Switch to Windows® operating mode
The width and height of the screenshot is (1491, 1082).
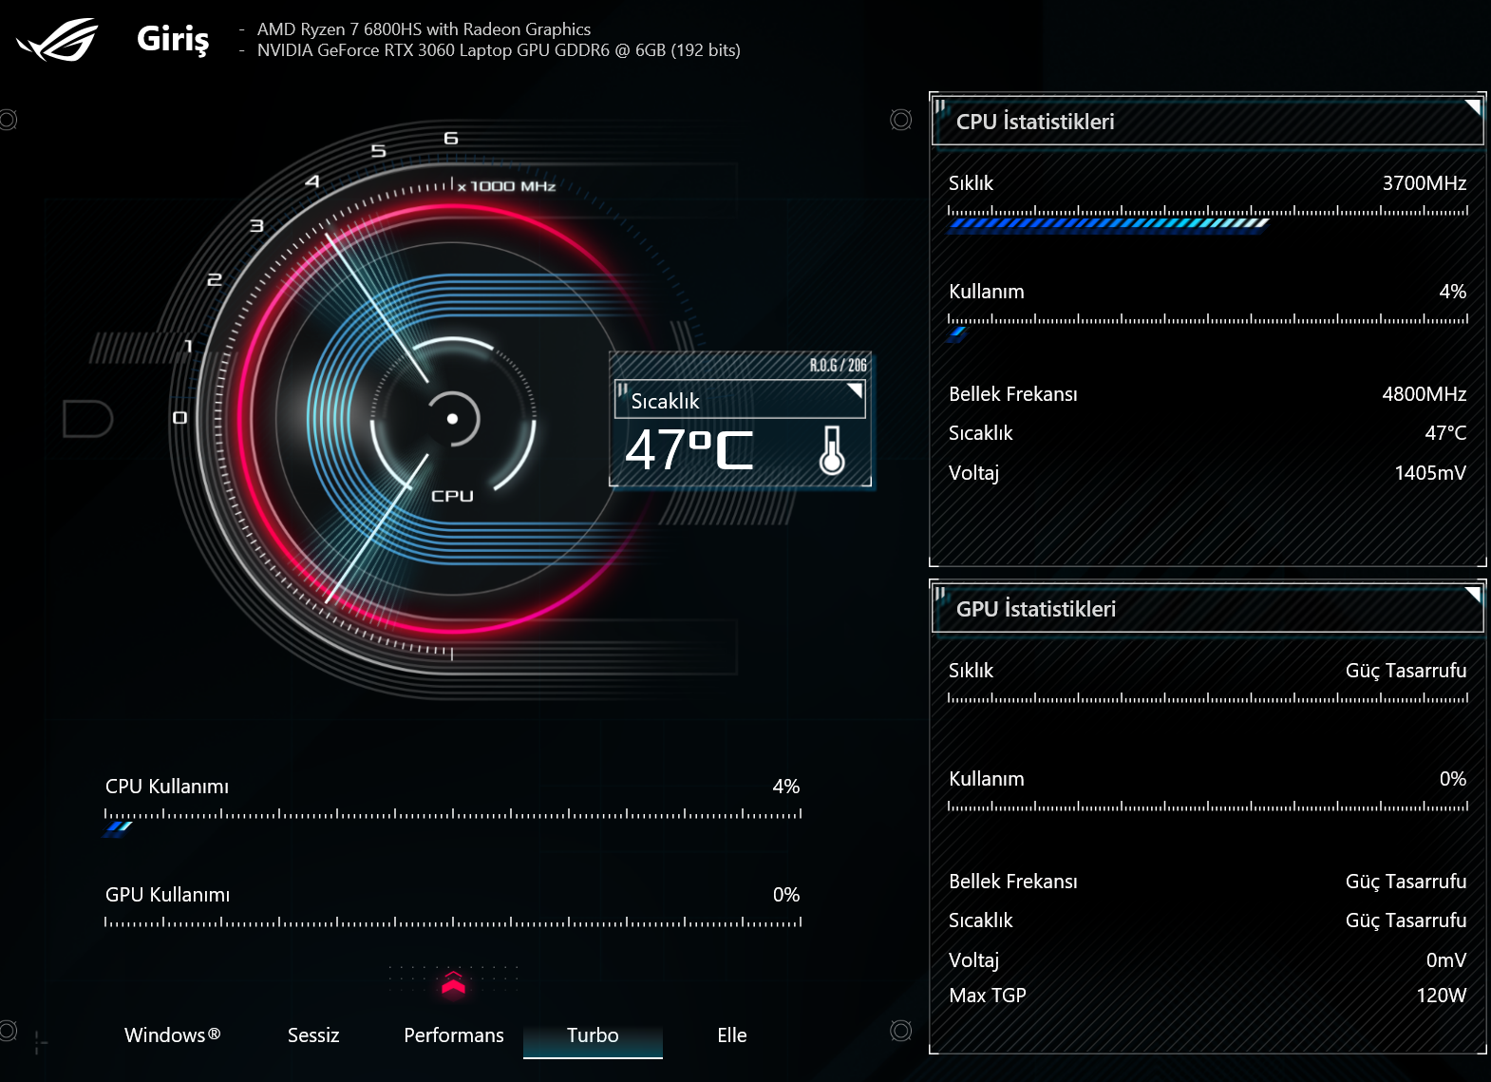point(173,1035)
